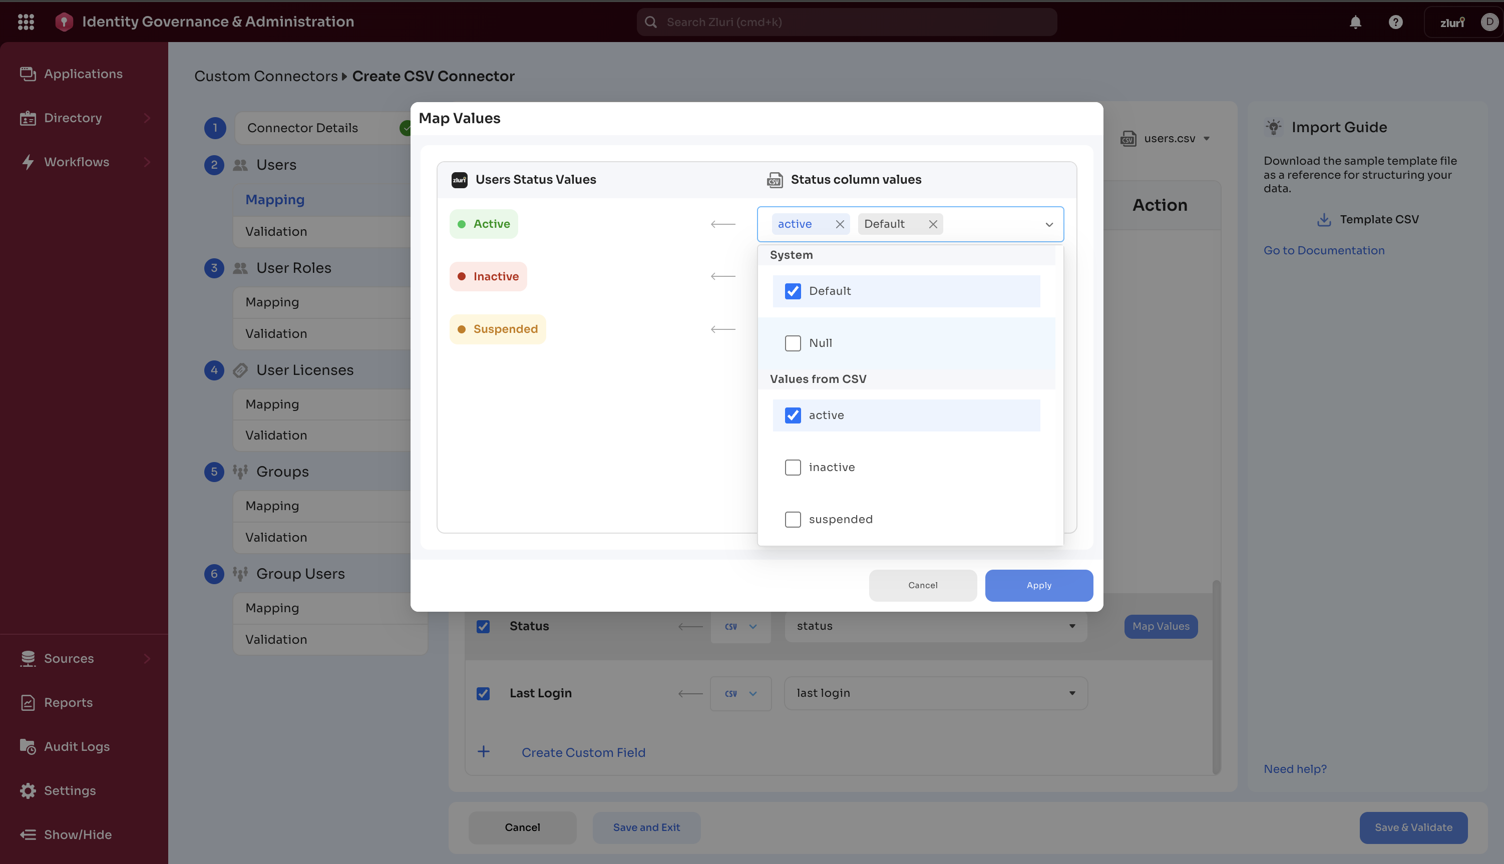Click the Audit Logs sidebar icon

pos(28,746)
